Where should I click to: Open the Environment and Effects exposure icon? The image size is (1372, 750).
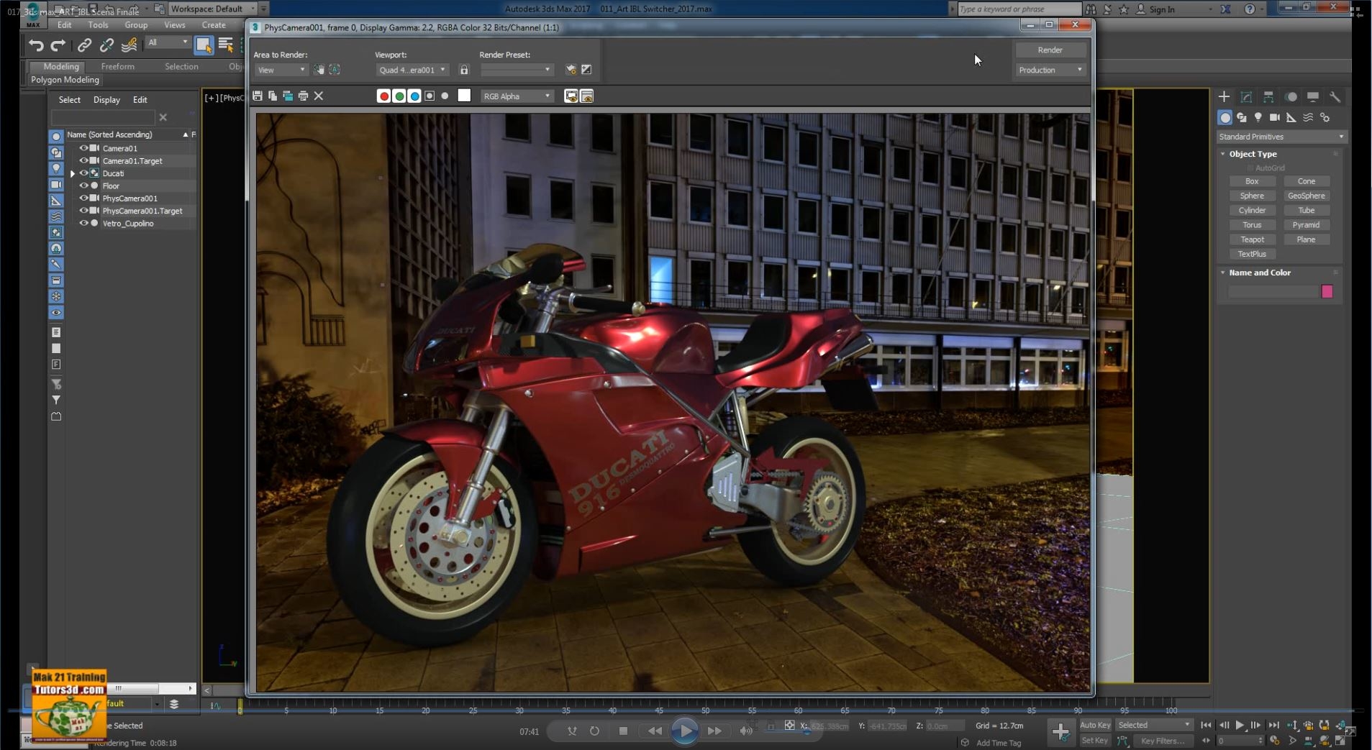(586, 70)
